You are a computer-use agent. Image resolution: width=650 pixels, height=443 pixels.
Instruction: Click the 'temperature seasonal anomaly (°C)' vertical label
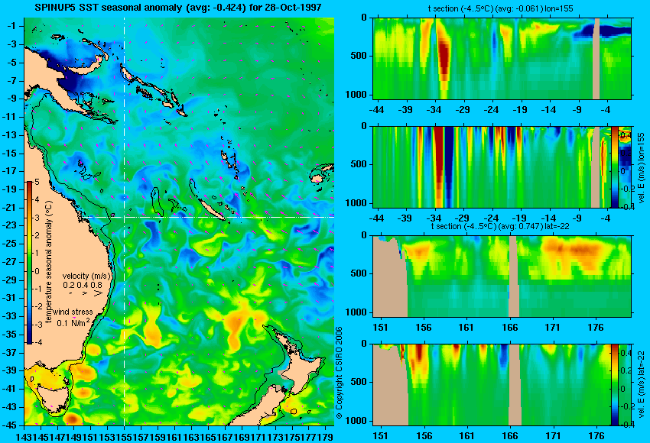pyautogui.click(x=49, y=262)
